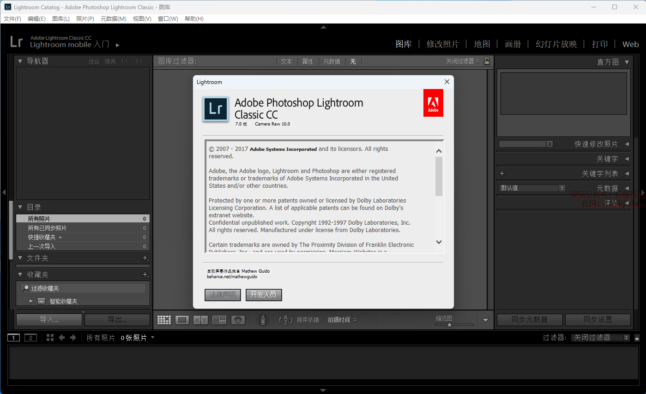Click the 开发人员 button in the dialog
This screenshot has height=394, width=646.
coord(264,295)
